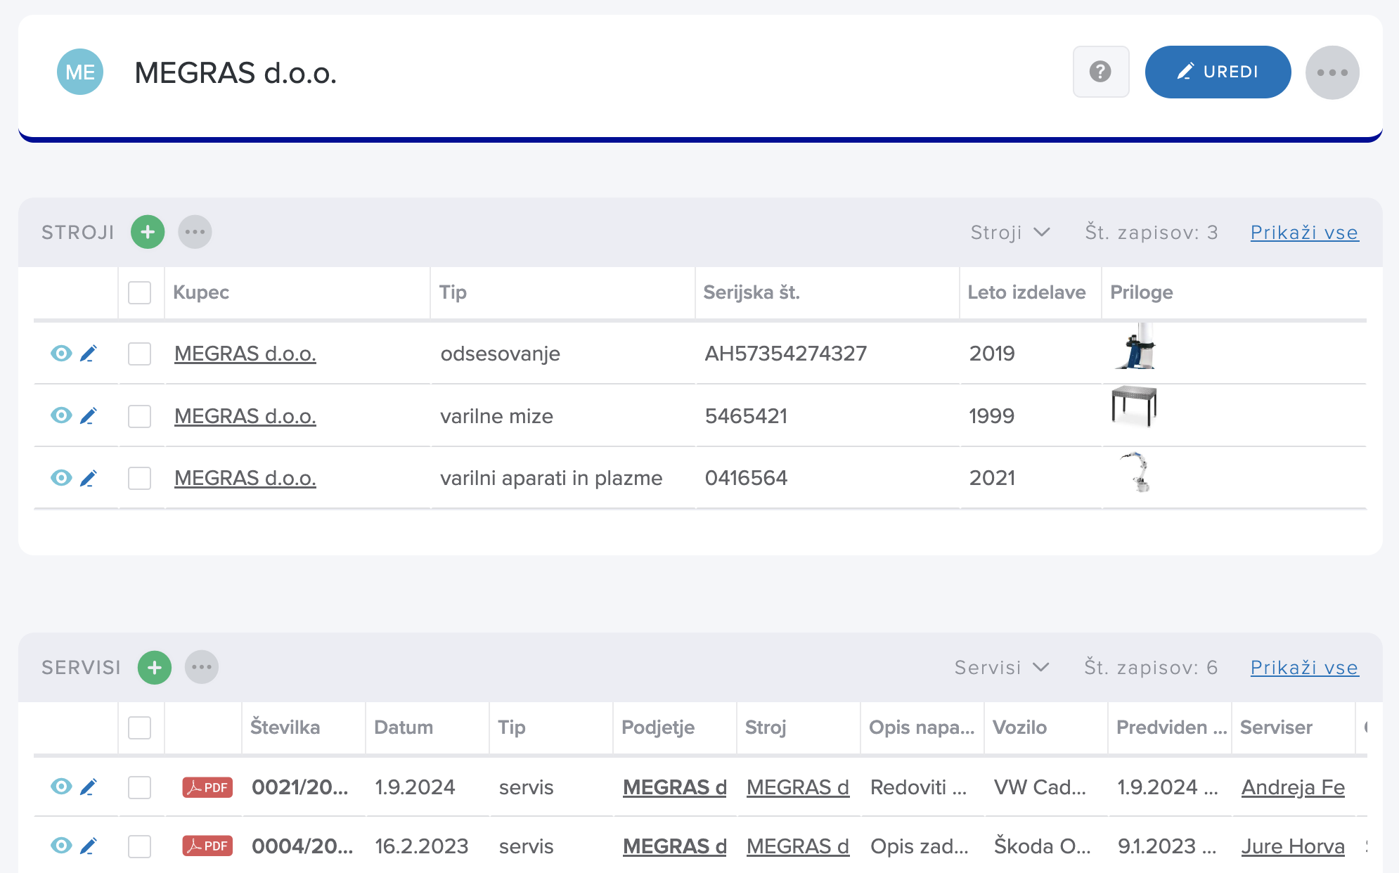Check the 0004/20... service checkbox
Screen dimensions: 1399x873
[140, 846]
